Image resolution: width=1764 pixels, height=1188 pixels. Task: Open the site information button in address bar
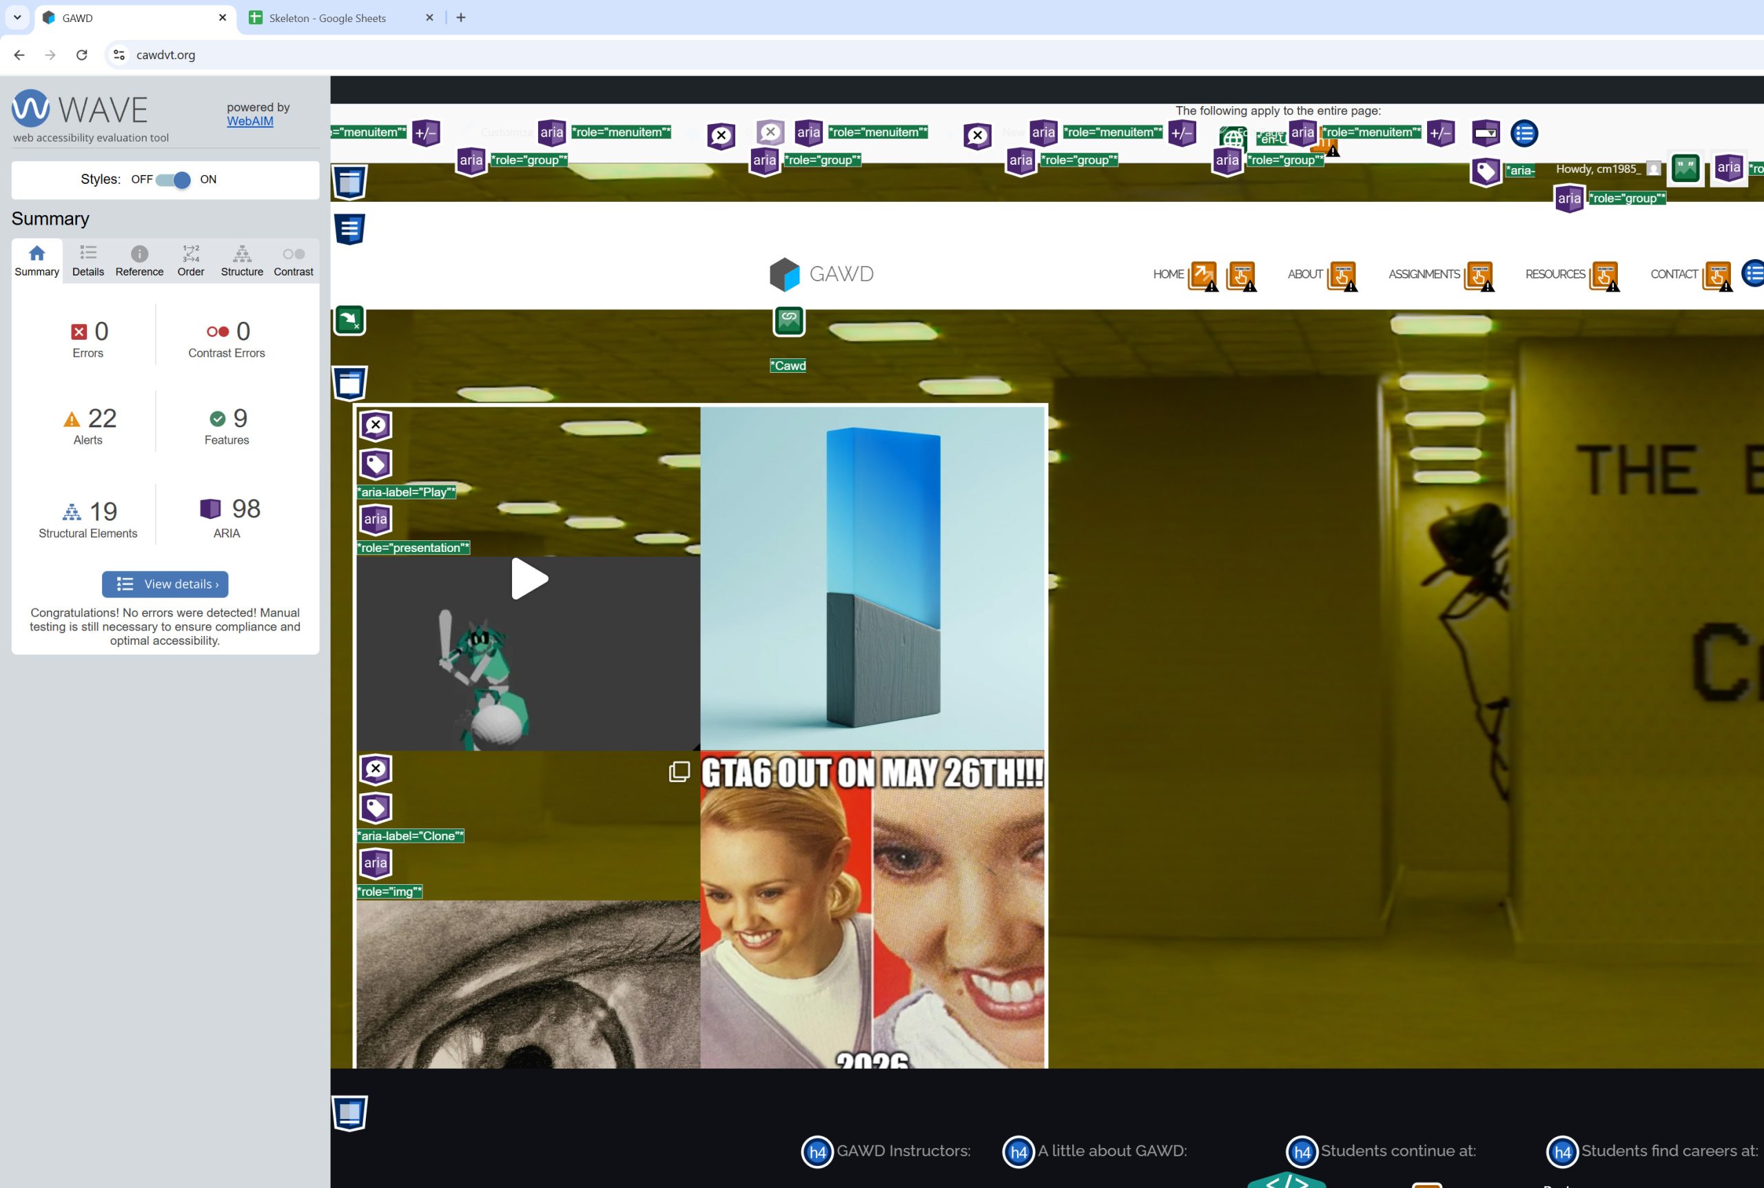pos(119,54)
